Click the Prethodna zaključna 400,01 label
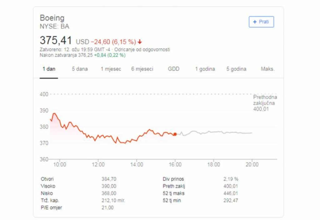Screen dimensions: 320x220 [265, 103]
